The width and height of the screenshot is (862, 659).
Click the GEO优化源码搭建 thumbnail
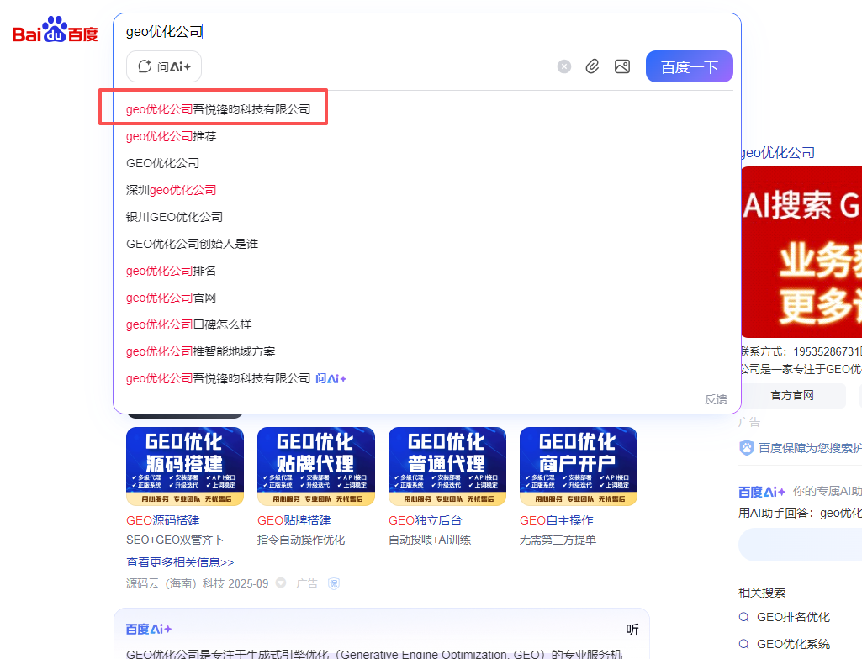185,466
